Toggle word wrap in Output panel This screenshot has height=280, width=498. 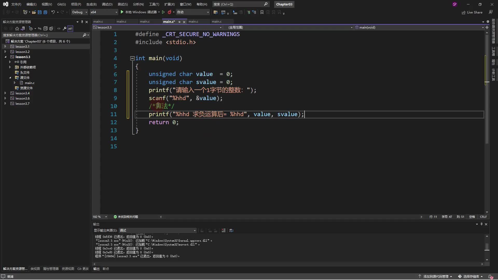coord(231,230)
